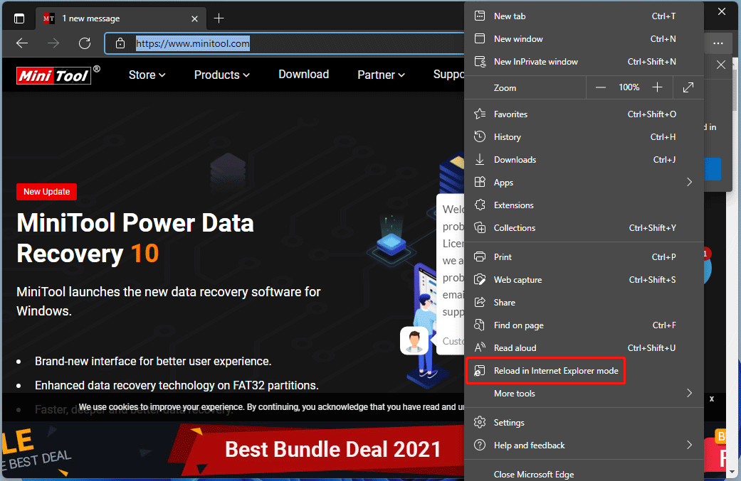Enter full screen via the zoom expand icon
This screenshot has width=741, height=481.
(688, 87)
